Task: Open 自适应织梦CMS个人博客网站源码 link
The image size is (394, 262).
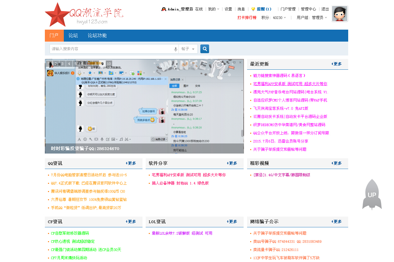Action: pos(290,100)
